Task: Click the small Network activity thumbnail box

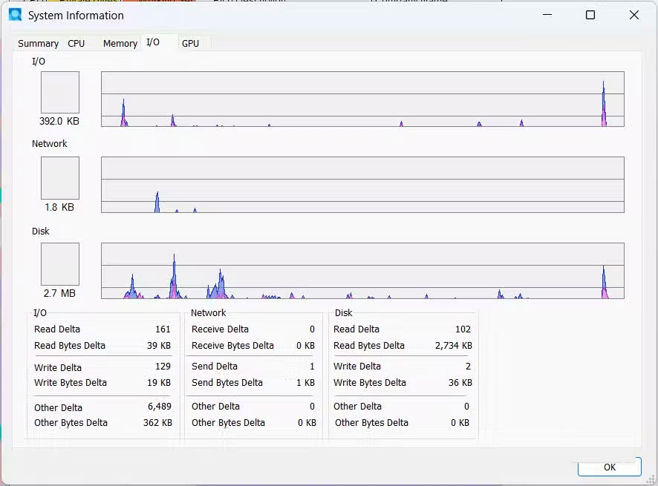Action: (59, 177)
